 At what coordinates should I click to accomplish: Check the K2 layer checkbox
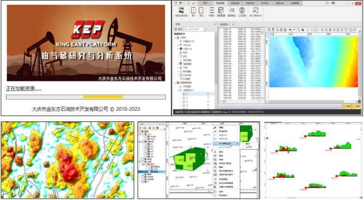coord(146,146)
